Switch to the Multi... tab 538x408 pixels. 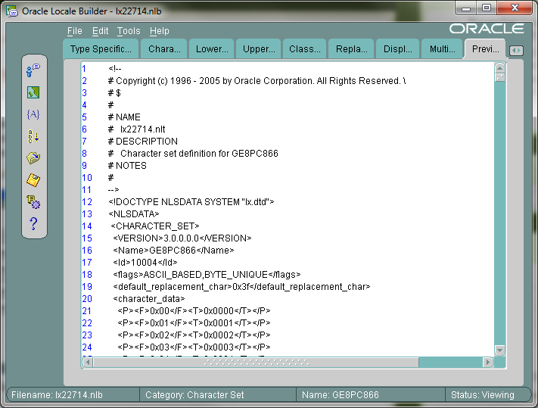click(x=442, y=49)
